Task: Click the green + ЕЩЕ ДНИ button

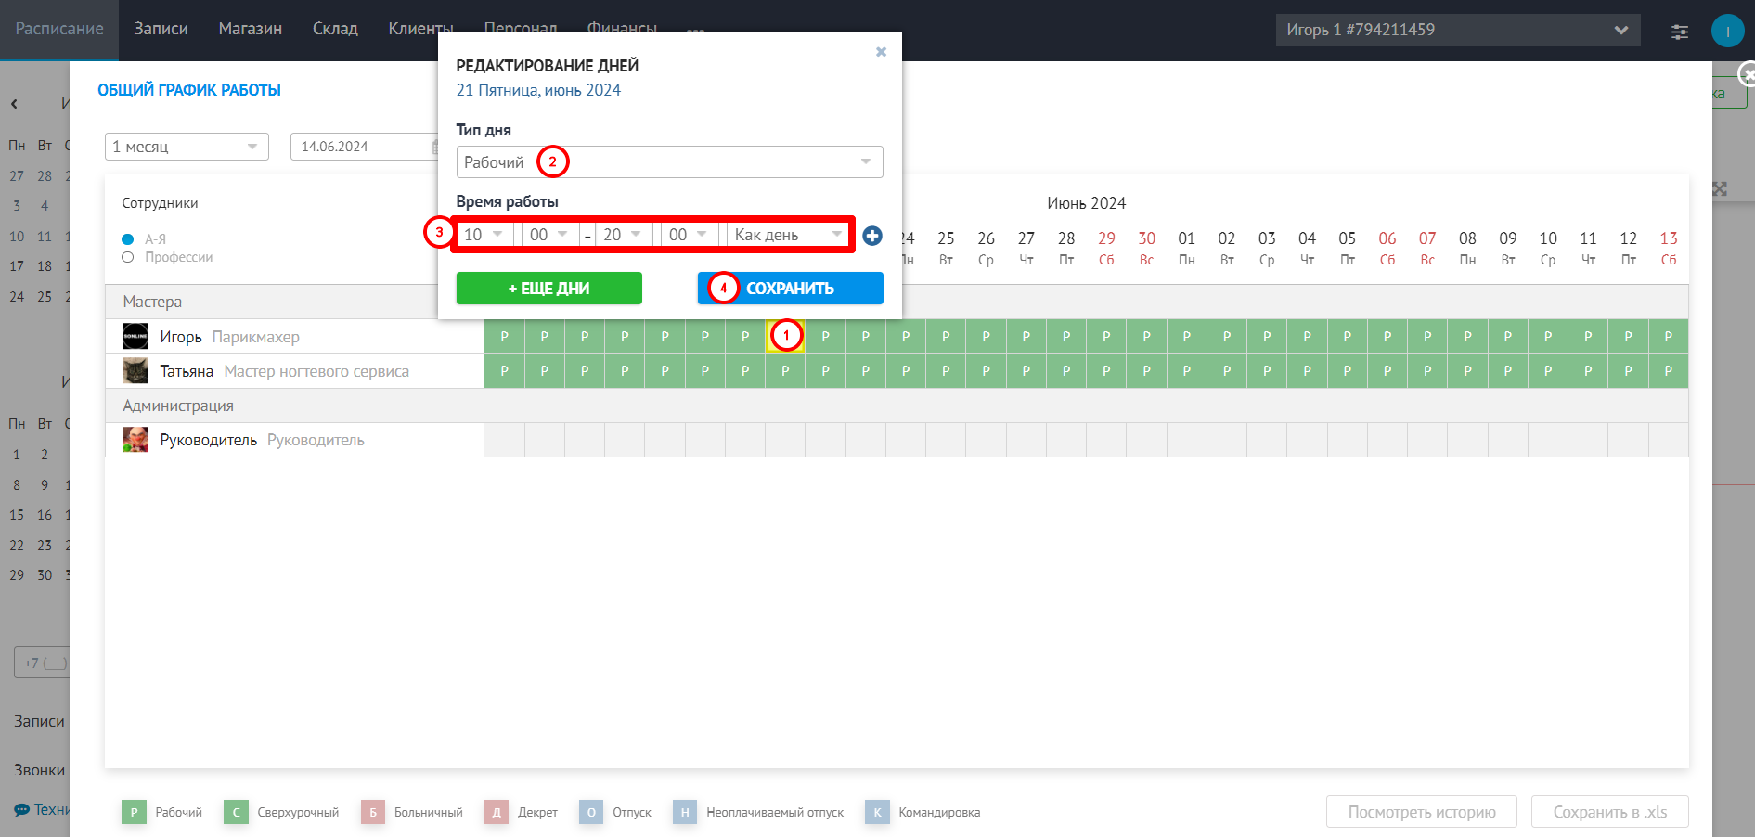Action: point(549,289)
